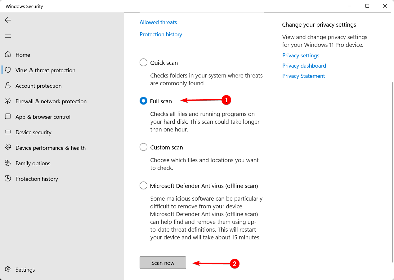The height and width of the screenshot is (280, 394).
Task: Open the Privacy Statement link
Action: [x=303, y=76]
